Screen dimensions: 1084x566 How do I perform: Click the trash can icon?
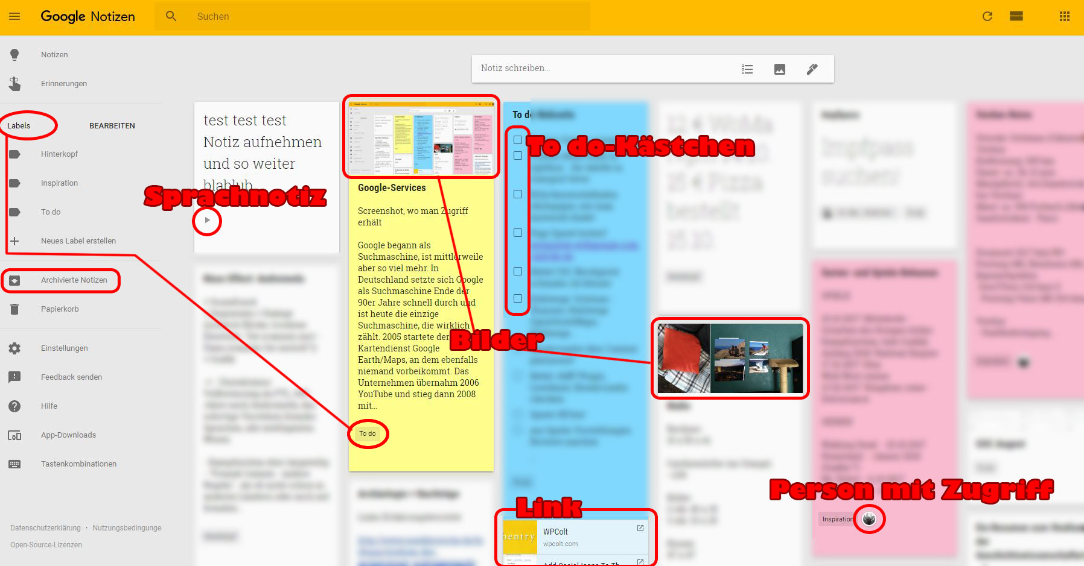pyautogui.click(x=14, y=309)
